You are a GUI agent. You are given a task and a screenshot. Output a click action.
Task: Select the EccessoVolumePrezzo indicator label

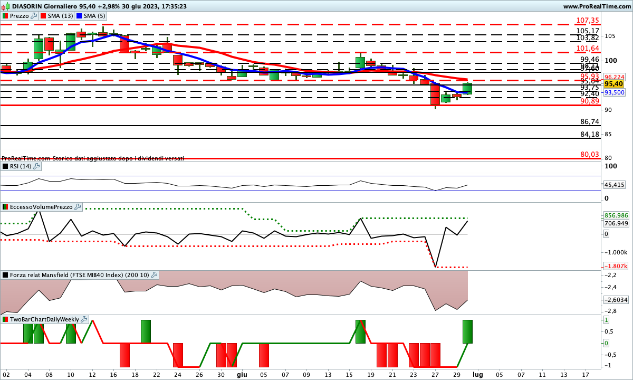41,207
